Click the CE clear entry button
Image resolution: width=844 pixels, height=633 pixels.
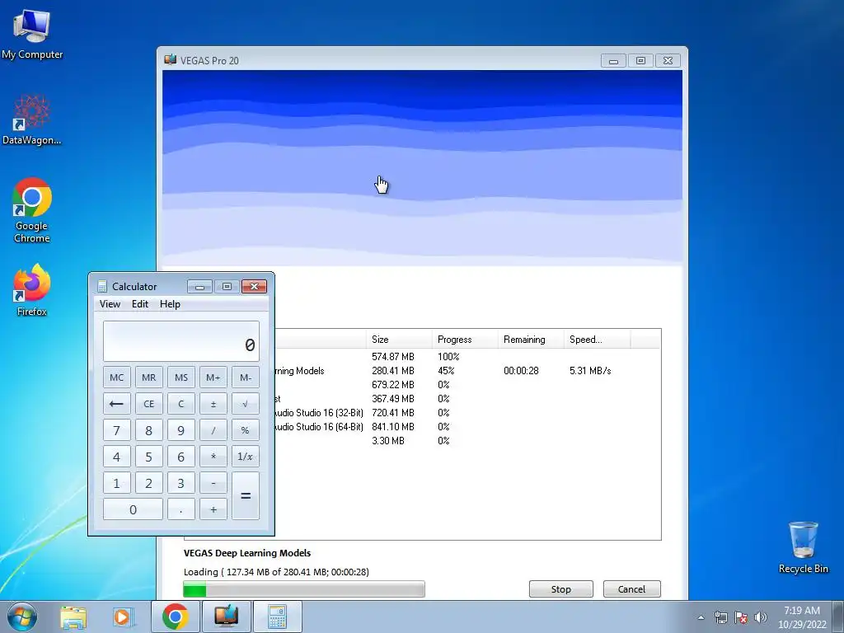pyautogui.click(x=149, y=404)
